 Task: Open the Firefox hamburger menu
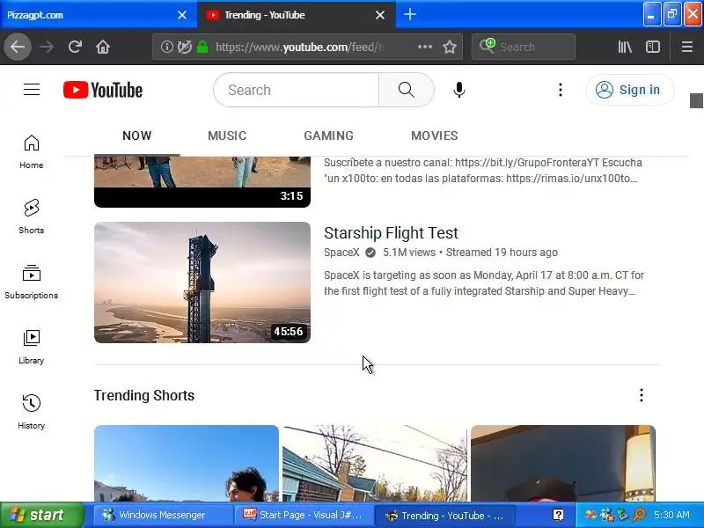pos(687,47)
